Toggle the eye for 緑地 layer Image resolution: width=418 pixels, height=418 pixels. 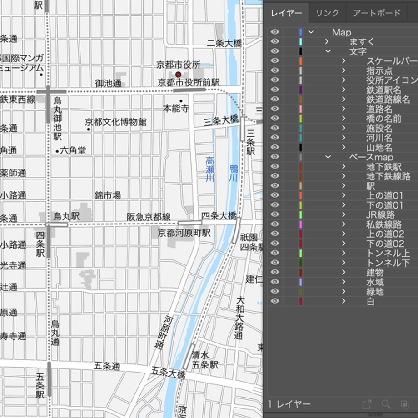point(275,291)
